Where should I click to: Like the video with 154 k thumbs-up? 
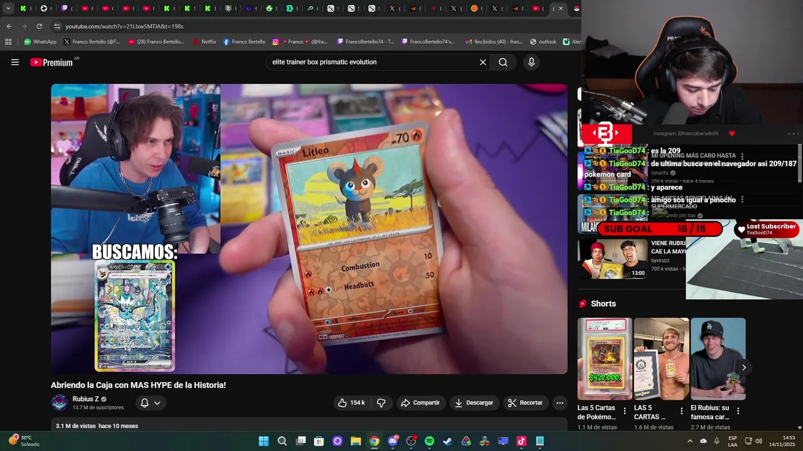(x=351, y=403)
